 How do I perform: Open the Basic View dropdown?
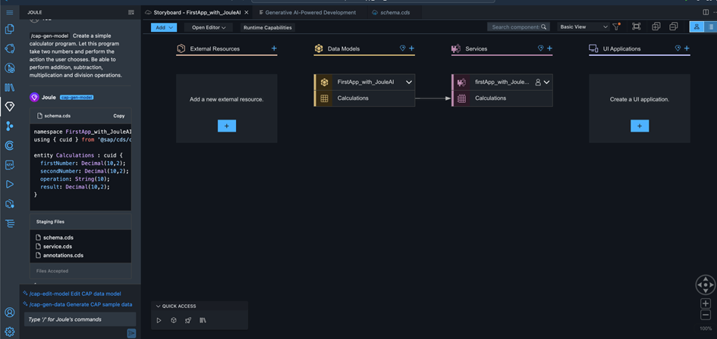click(x=583, y=27)
